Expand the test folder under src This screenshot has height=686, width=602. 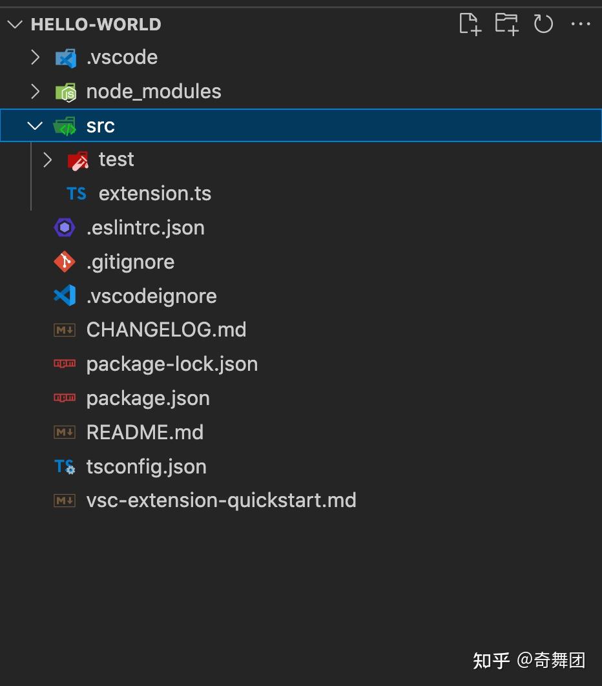click(x=47, y=159)
